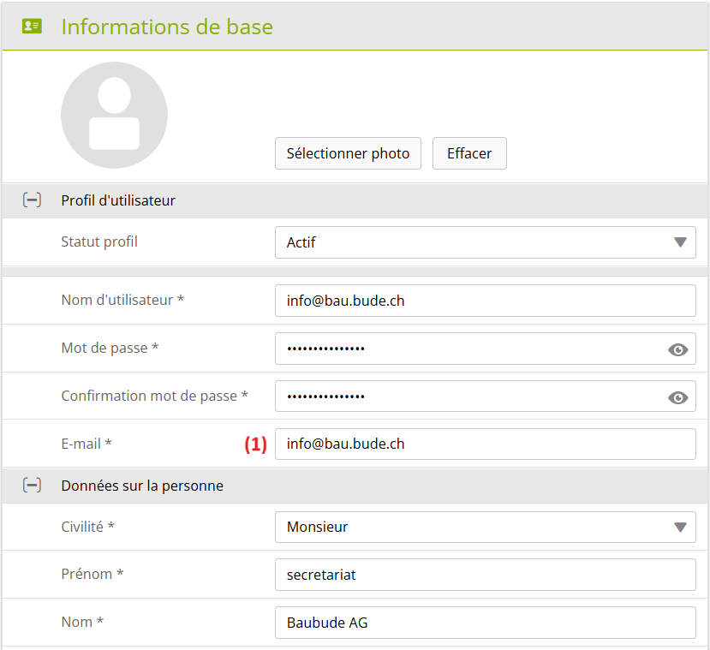The height and width of the screenshot is (650, 710).
Task: Focus the Nom d'utilisateur input field
Action: coord(485,301)
